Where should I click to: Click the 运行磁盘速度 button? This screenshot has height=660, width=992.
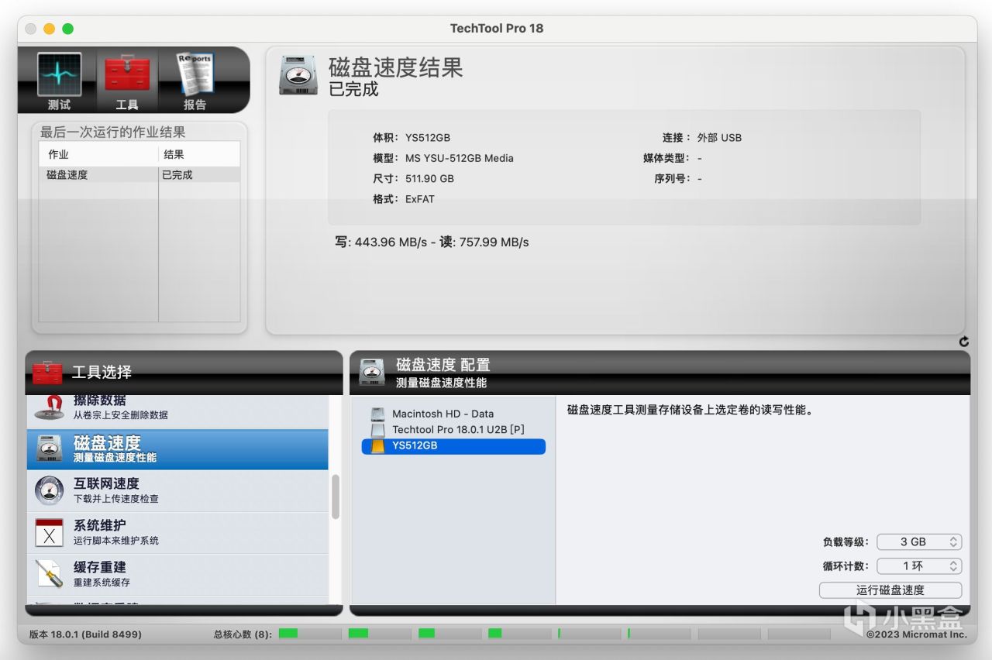[x=890, y=590]
